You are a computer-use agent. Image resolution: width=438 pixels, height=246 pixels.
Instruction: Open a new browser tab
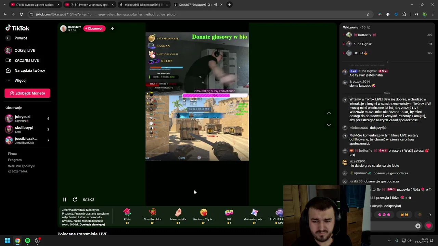[229, 5]
